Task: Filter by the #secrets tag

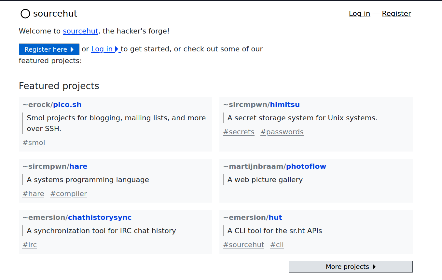Action: 239,132
